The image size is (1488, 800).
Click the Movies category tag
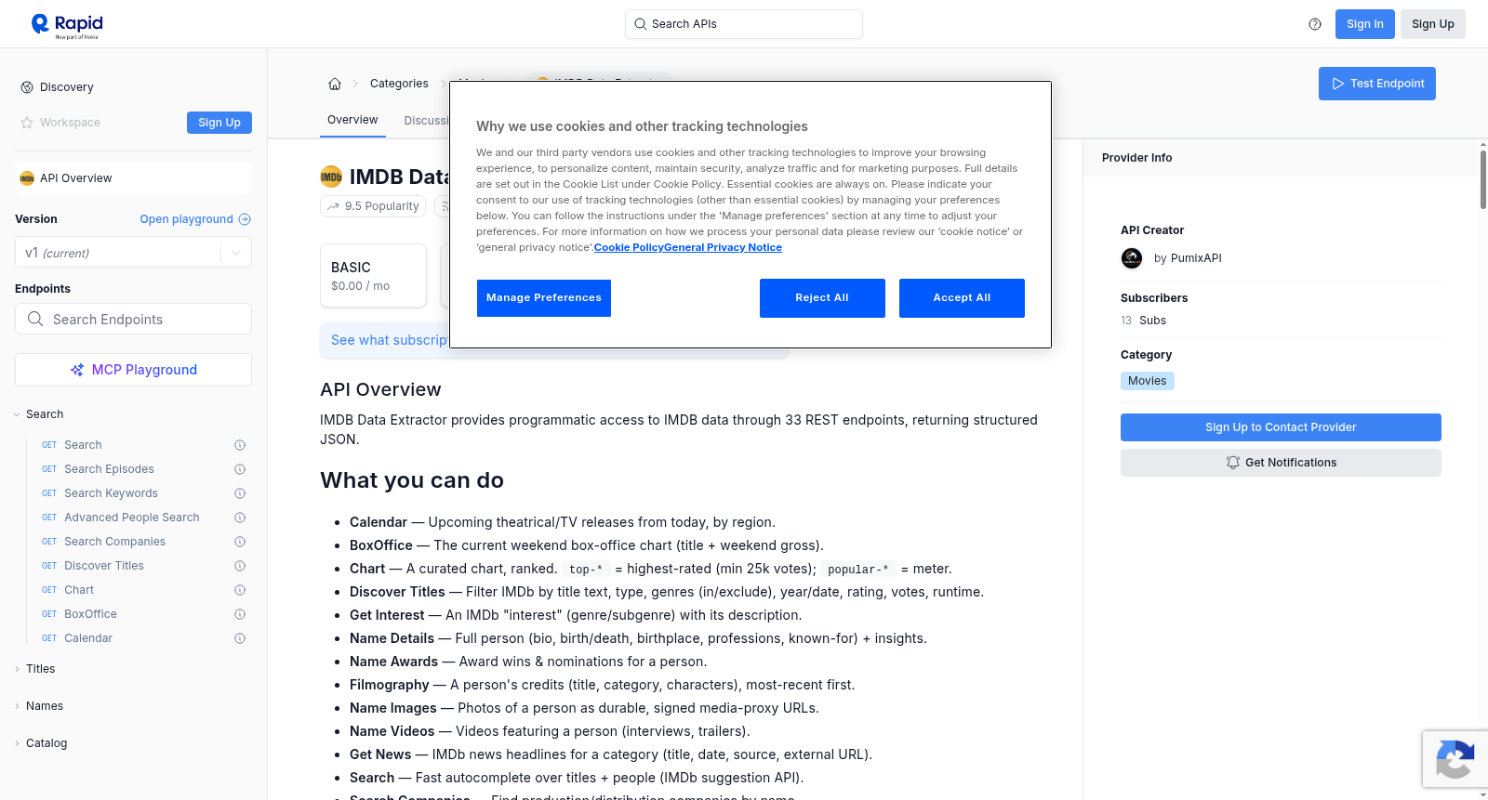[x=1148, y=381]
